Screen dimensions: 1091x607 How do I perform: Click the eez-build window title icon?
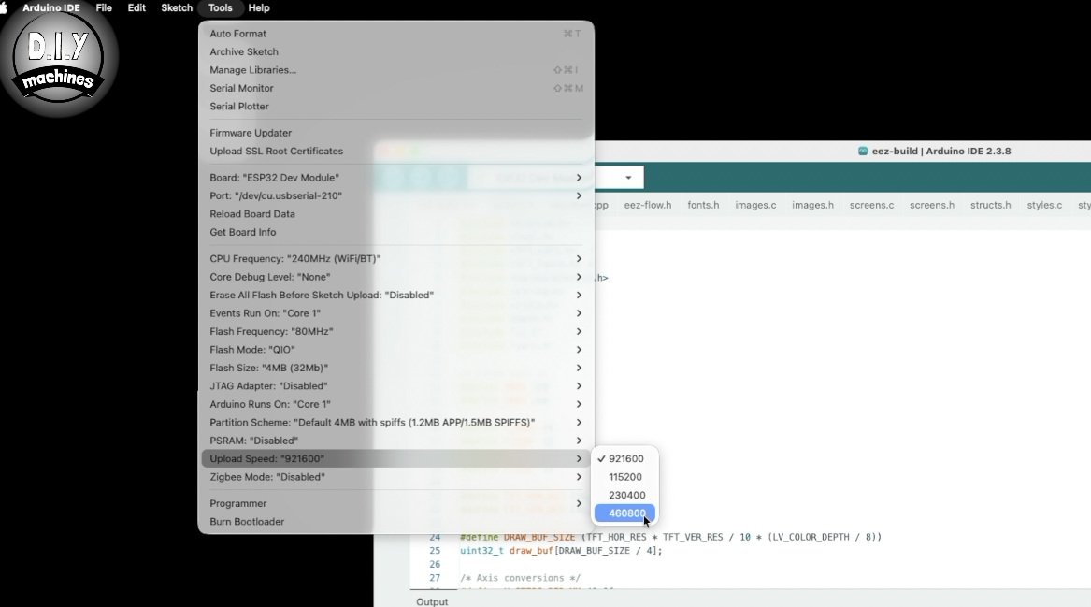pos(863,152)
